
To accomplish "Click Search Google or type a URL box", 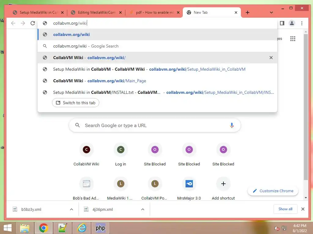I will pos(155,125).
